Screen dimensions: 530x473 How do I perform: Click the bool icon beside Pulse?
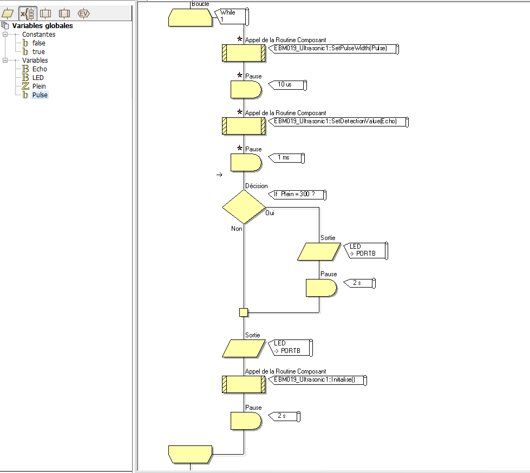pyautogui.click(x=25, y=95)
